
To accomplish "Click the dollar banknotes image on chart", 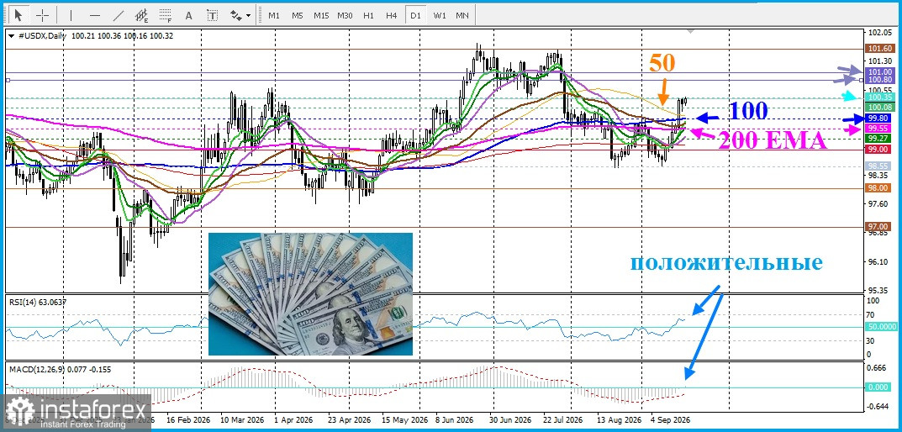I will point(310,294).
